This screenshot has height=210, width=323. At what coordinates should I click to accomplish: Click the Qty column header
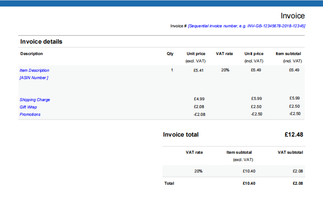click(x=170, y=54)
